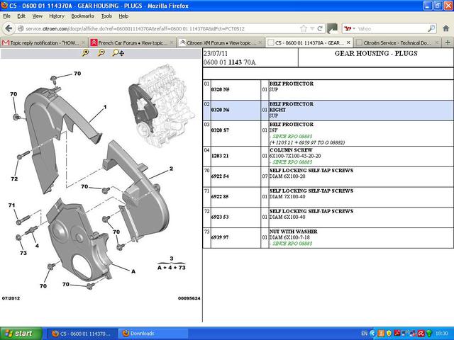Click the 18:30 taskbar clock
This screenshot has width=454, height=340.
click(x=441, y=334)
